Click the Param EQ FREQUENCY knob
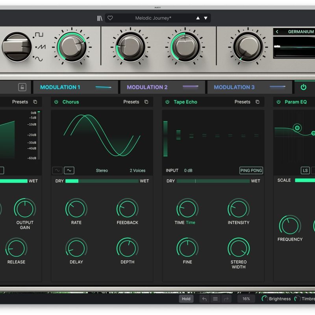The height and width of the screenshot is (315, 315). click(x=290, y=226)
